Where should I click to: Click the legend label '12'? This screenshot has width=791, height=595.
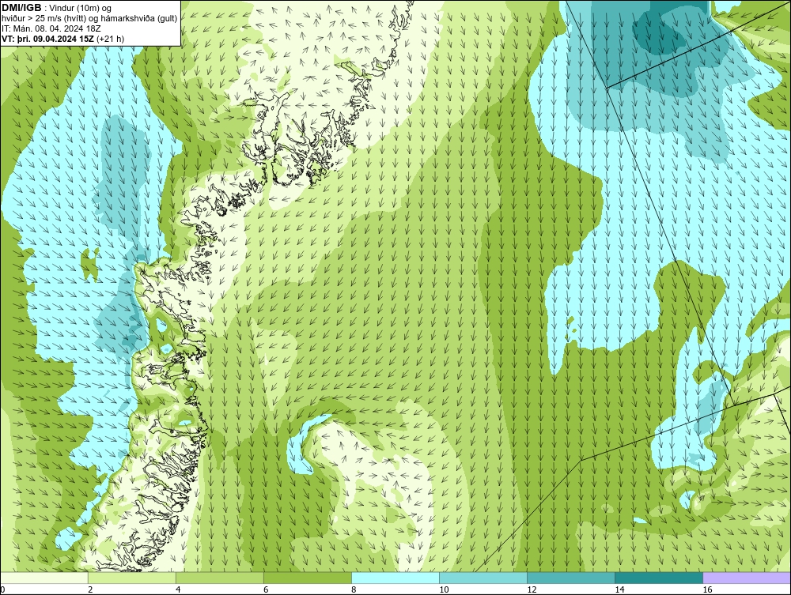click(x=532, y=589)
